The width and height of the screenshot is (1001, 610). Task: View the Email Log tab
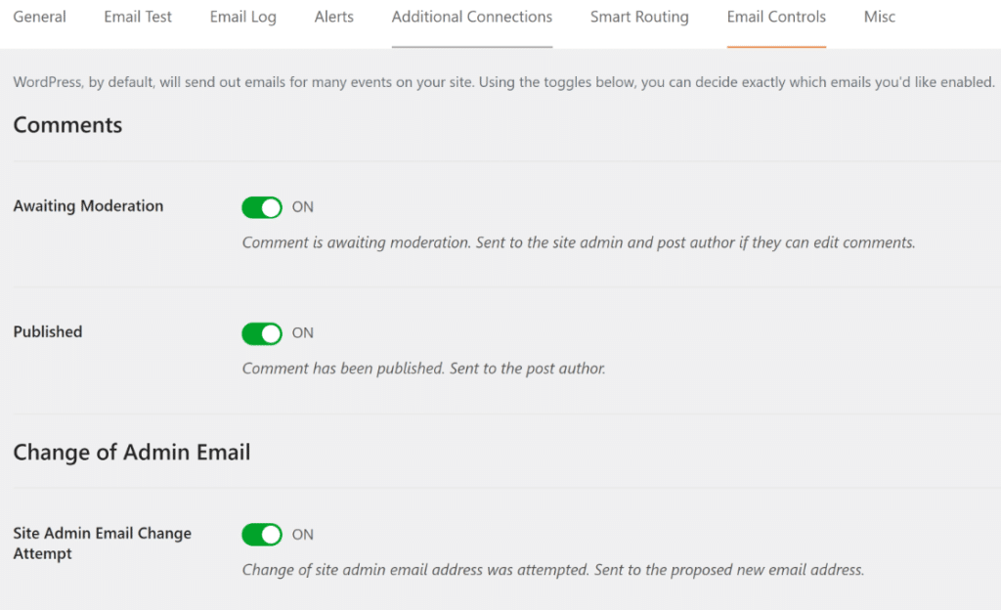[x=242, y=17]
